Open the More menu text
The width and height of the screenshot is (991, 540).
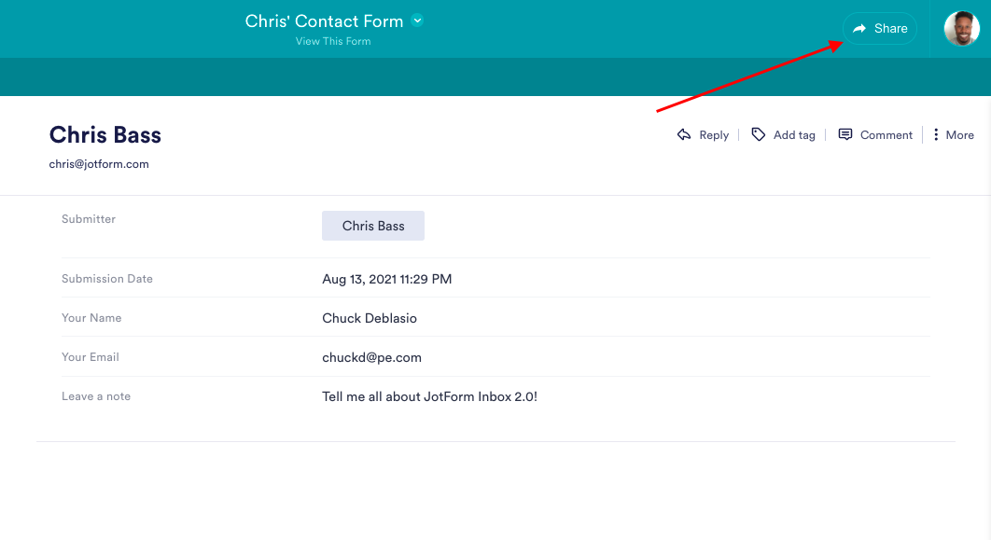(959, 135)
